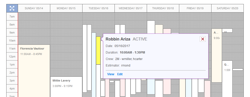The image size is (250, 97).
Task: Select the Thursday 05/18 column header
Action: 163,8
